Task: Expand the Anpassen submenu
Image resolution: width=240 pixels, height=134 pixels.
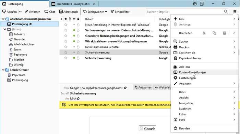Action: [x=204, y=84]
